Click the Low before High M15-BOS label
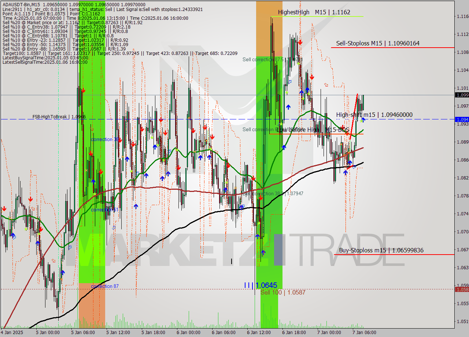The width and height of the screenshot is (469, 337). tap(313, 130)
